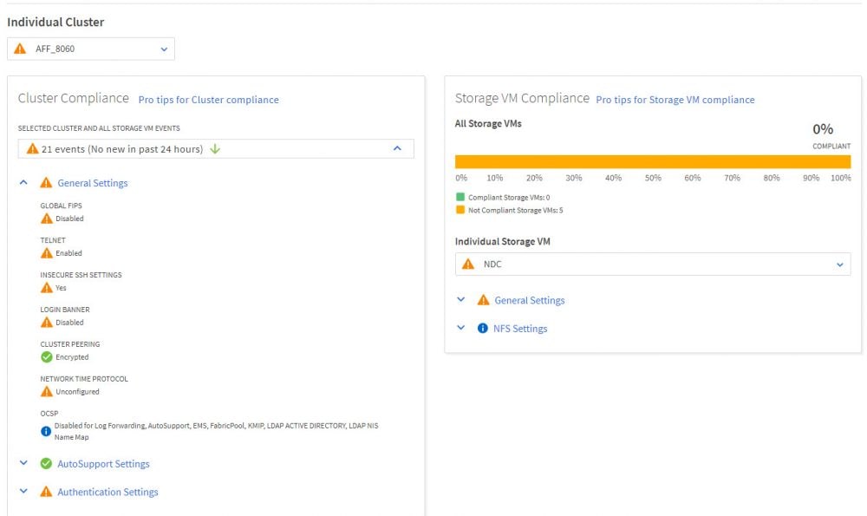
Task: Expand the AutoSupport Settings section
Action: pyautogui.click(x=24, y=464)
